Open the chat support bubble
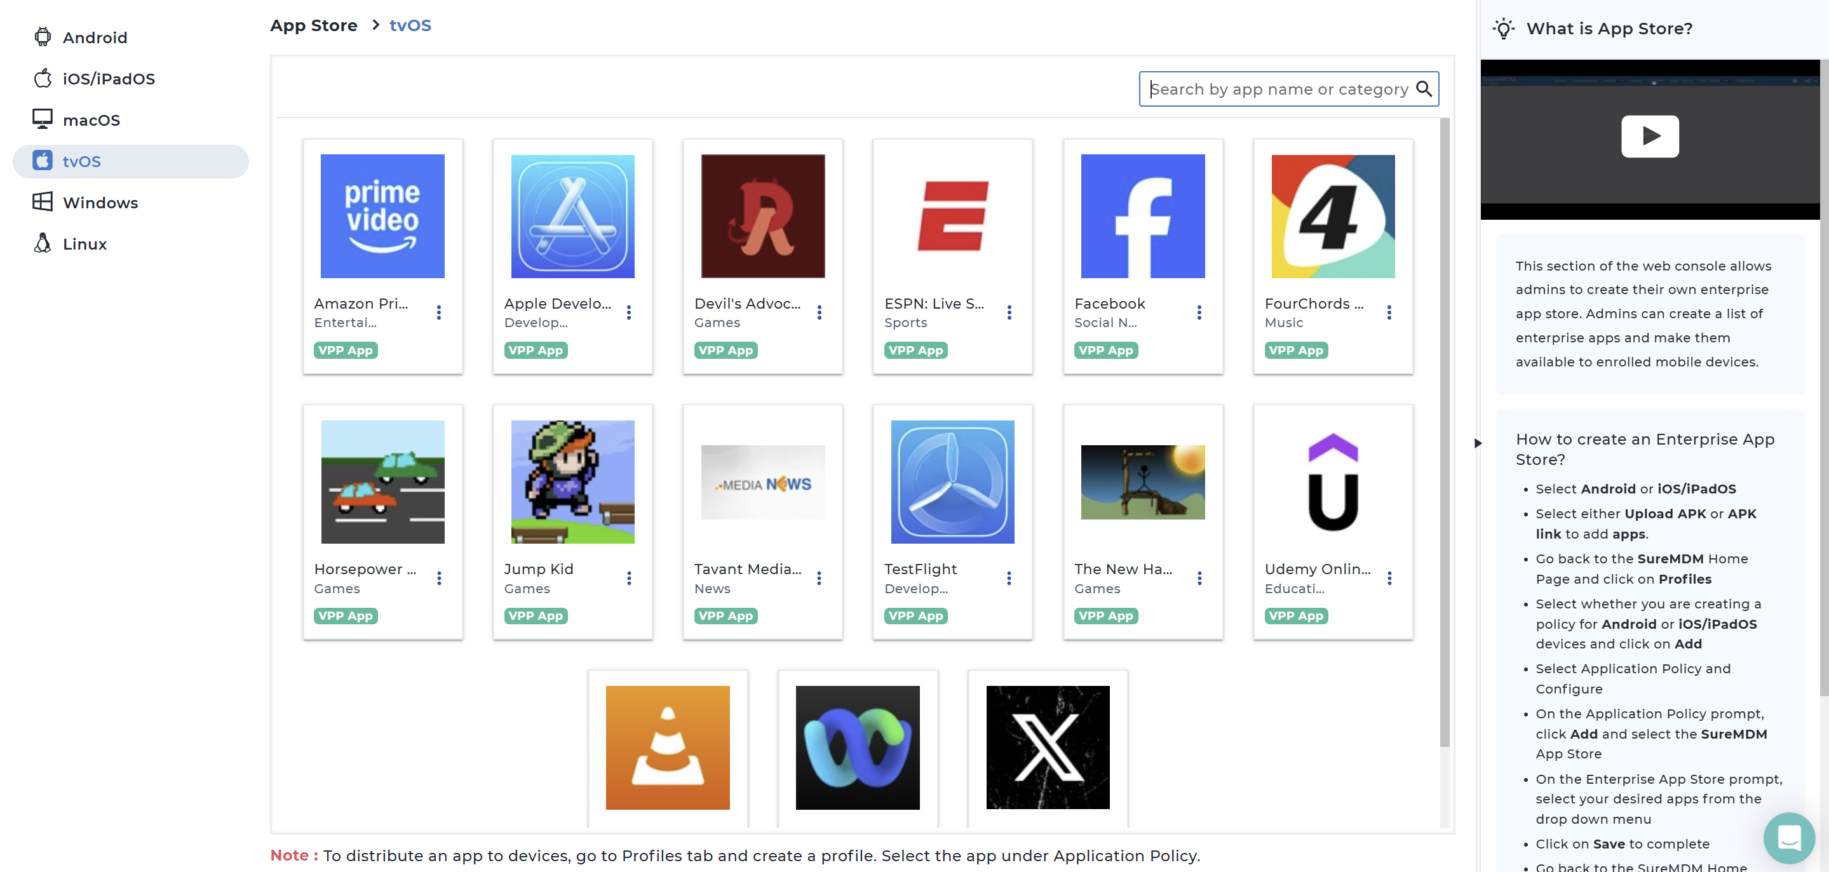The height and width of the screenshot is (872, 1829). point(1788,838)
